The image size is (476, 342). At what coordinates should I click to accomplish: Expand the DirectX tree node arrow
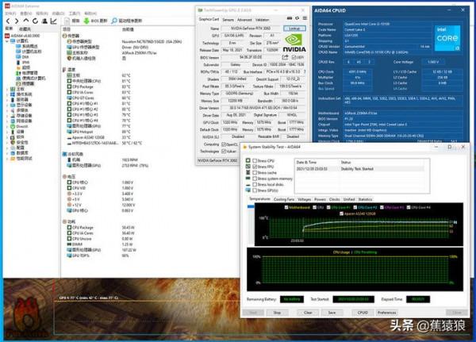click(7, 126)
